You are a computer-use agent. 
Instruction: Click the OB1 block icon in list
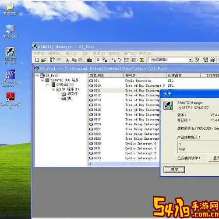coord(91,81)
